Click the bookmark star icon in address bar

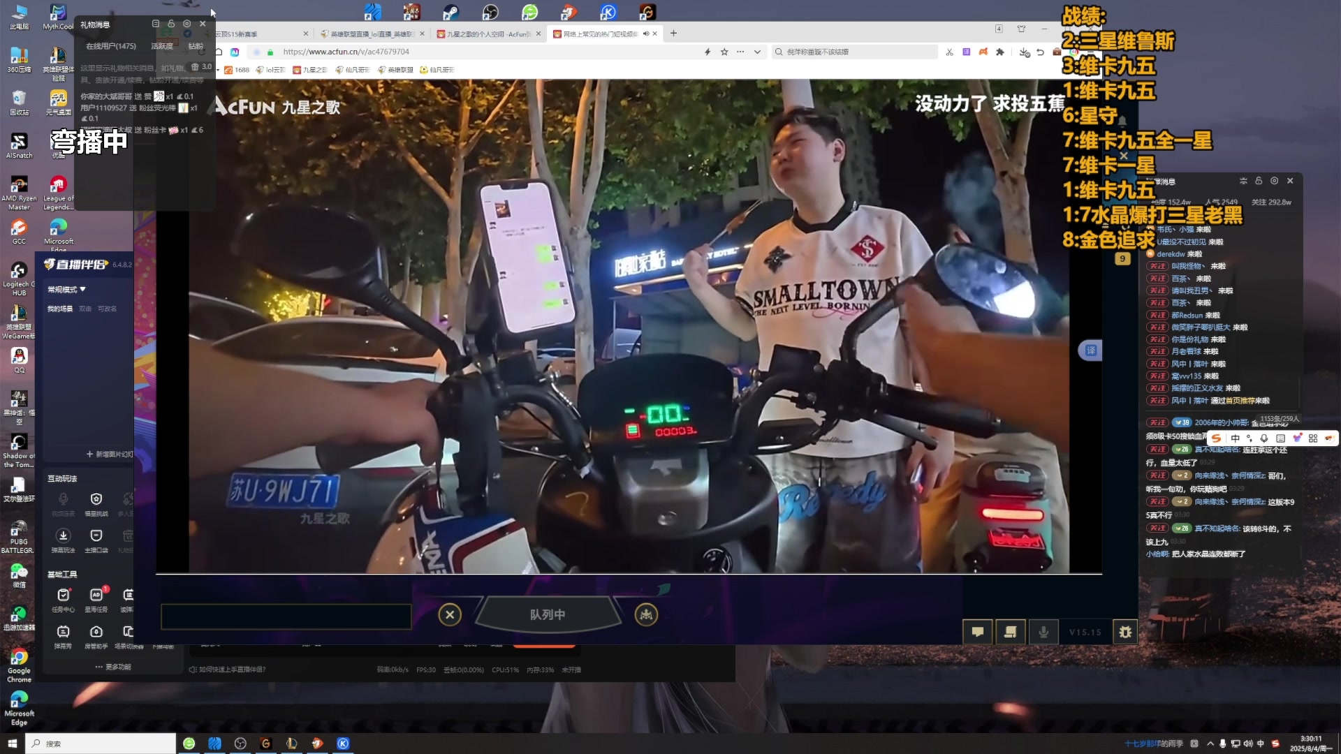click(724, 52)
